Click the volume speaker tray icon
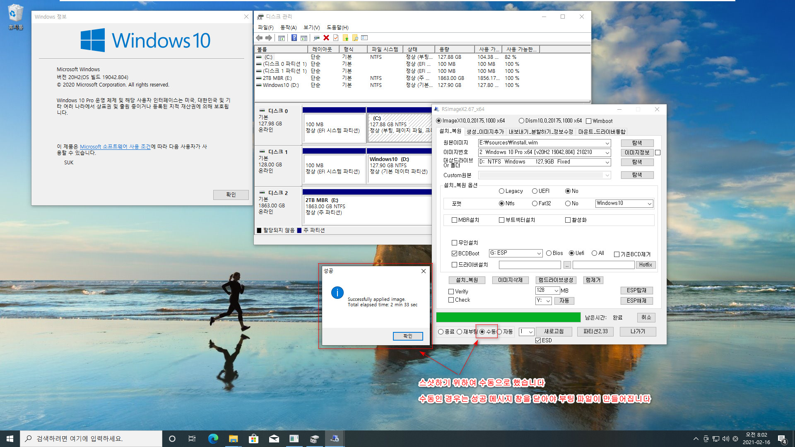This screenshot has width=795, height=447. point(725,439)
